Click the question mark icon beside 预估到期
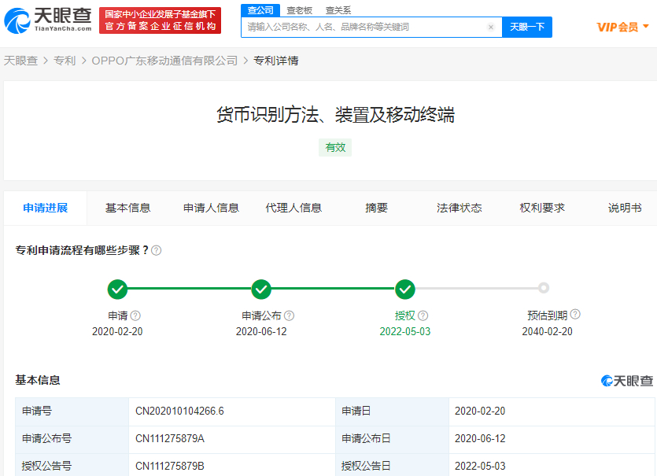Screen dimensions: 657x476 click(x=575, y=315)
